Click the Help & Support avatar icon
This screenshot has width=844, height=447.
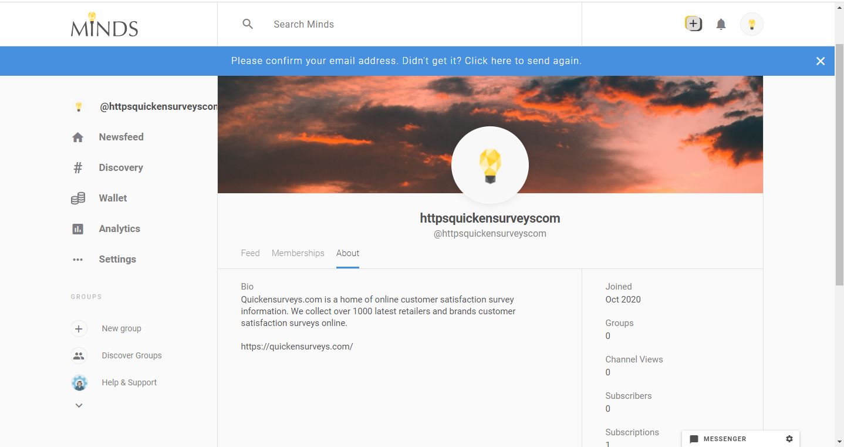[79, 382]
